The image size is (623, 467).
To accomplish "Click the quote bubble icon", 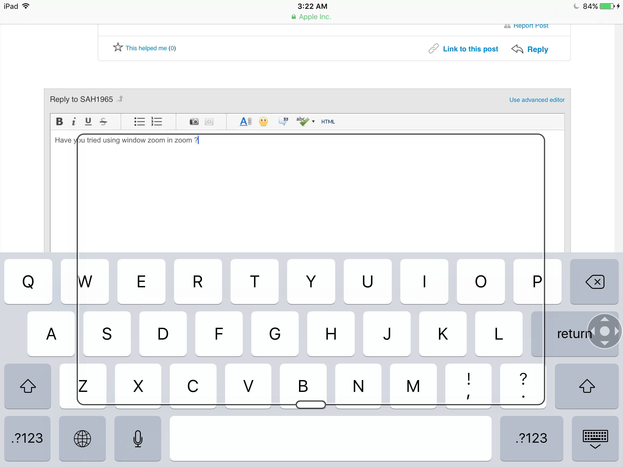I will [x=283, y=122].
